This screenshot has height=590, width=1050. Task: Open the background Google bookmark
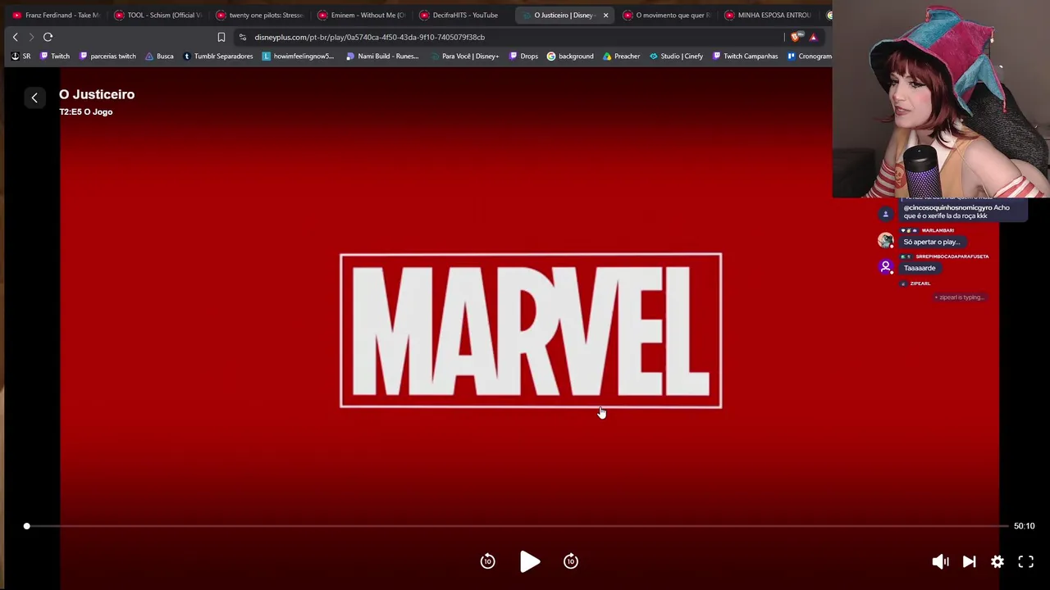point(570,57)
